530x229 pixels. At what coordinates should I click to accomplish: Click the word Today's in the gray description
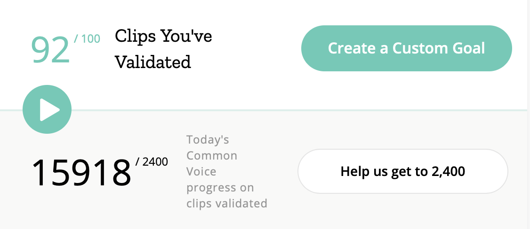208,139
